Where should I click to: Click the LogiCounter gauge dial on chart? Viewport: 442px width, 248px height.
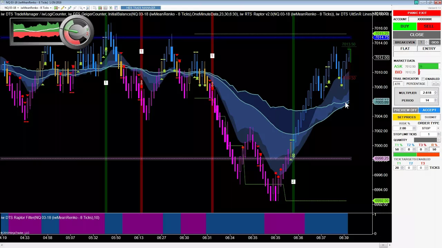click(x=77, y=32)
